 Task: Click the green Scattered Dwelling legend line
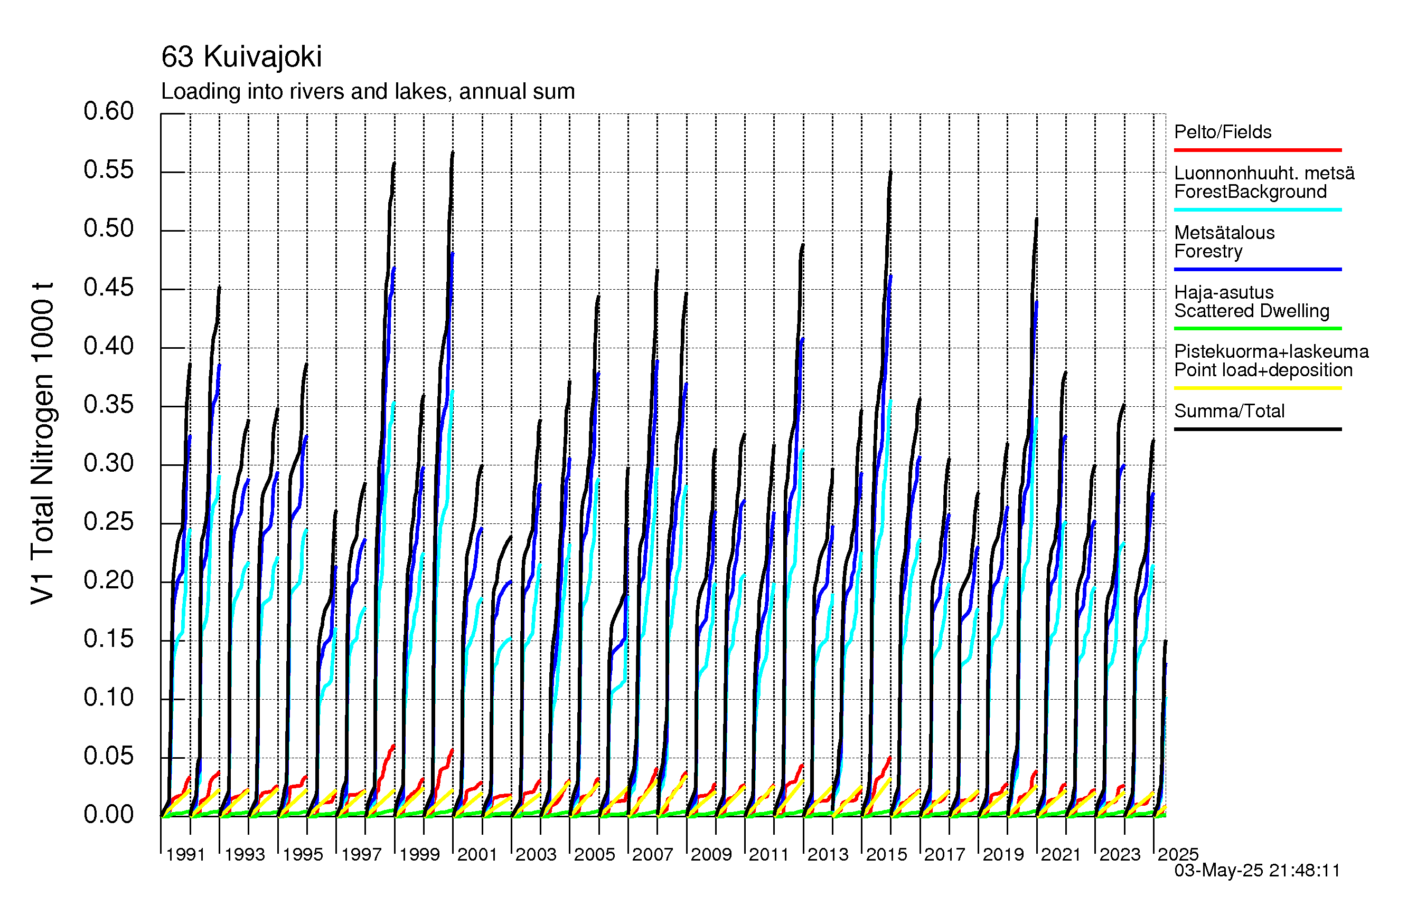[1258, 328]
